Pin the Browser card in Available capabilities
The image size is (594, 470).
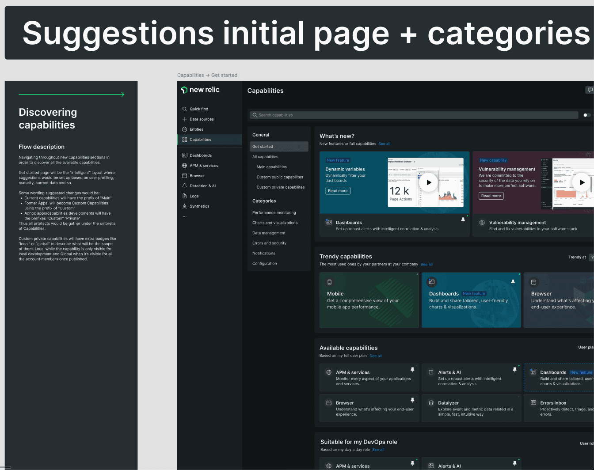pyautogui.click(x=412, y=400)
